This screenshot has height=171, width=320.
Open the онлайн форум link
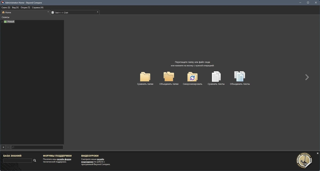click(64, 159)
